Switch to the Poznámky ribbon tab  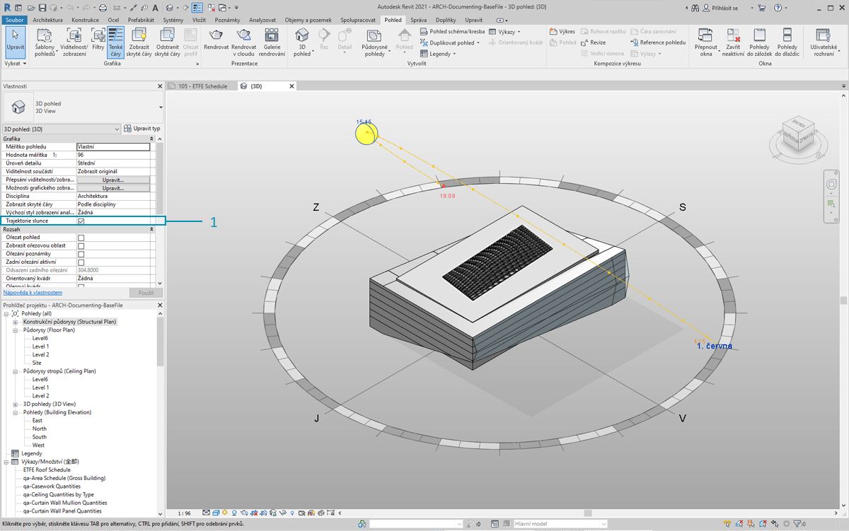[228, 20]
